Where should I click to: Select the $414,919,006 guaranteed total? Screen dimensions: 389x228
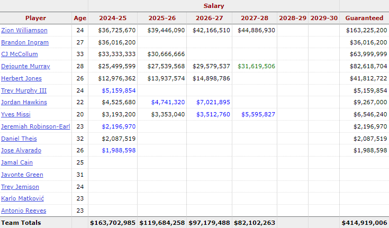click(365, 223)
